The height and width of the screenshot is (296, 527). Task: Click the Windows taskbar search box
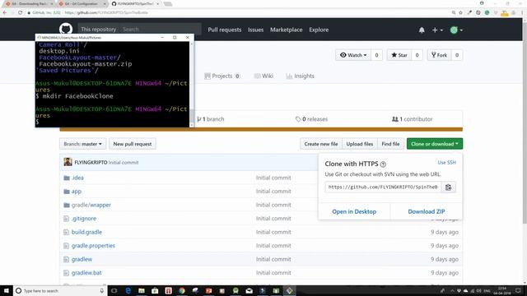tap(60, 290)
